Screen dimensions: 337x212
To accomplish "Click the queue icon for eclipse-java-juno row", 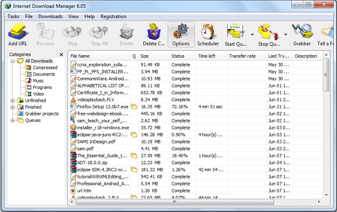I will (x=134, y=135).
